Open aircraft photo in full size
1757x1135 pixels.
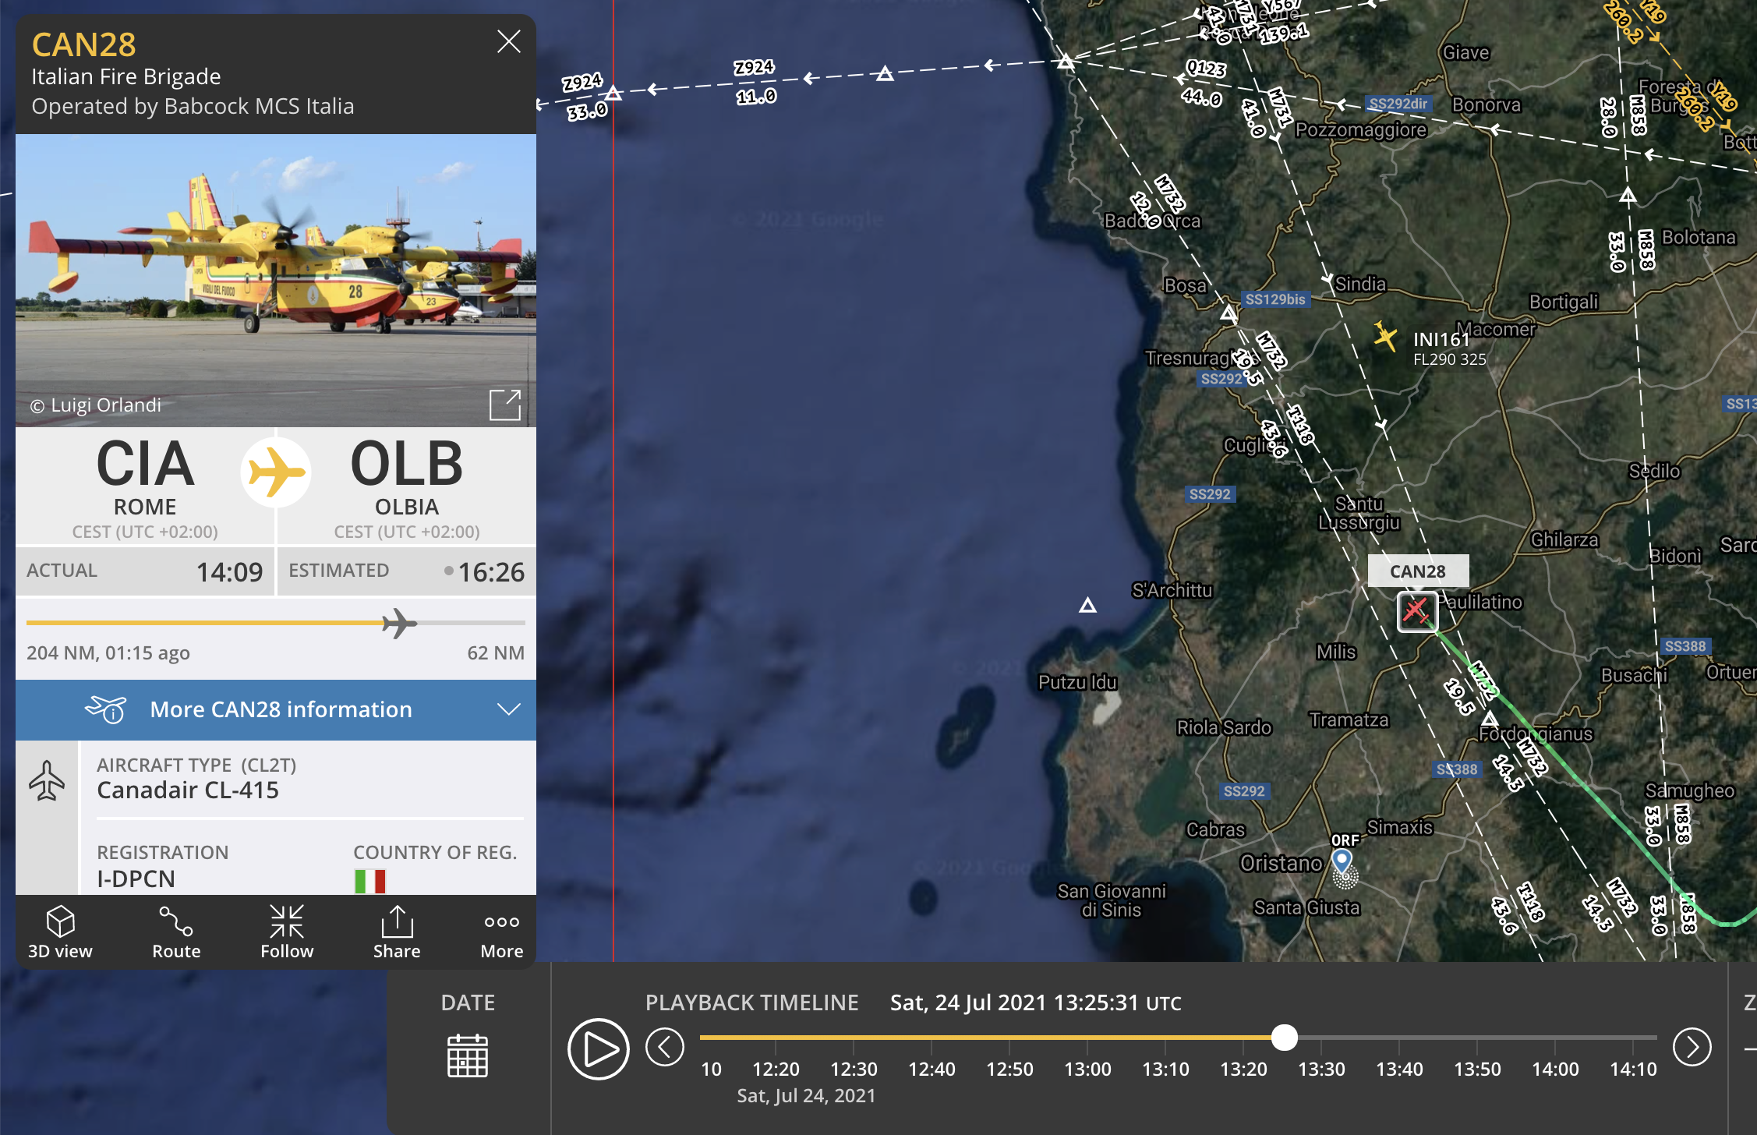[x=504, y=405]
